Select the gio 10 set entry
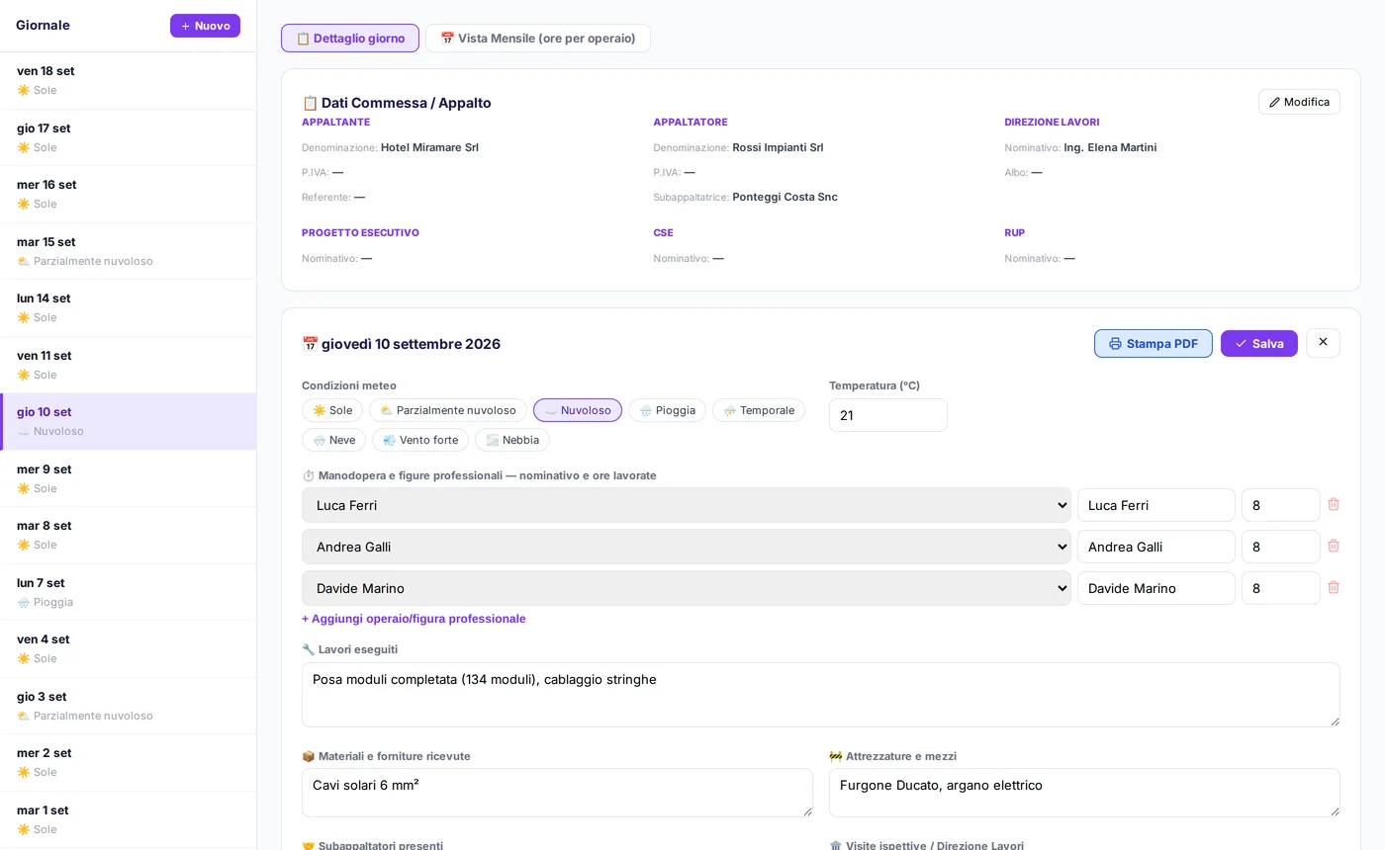Image resolution: width=1385 pixels, height=850 pixels. click(x=128, y=421)
